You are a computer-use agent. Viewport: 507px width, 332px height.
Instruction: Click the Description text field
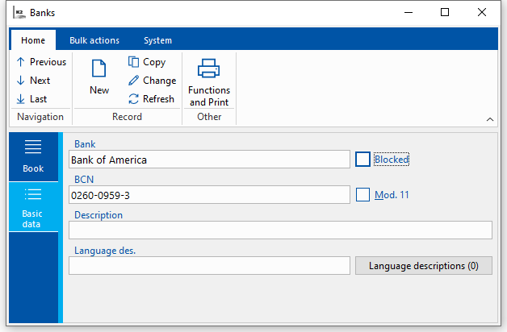click(x=279, y=230)
